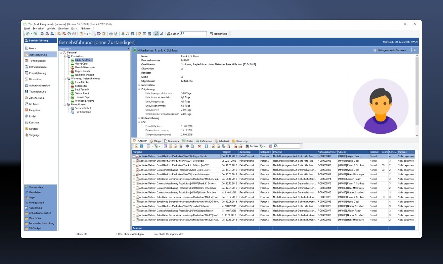443x264 pixels.
Task: Switch to Lager section
Action: tap(40, 197)
